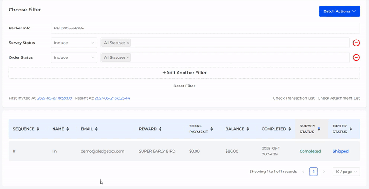369x189 pixels.
Task: Sort table by Email column
Action: click(96, 129)
